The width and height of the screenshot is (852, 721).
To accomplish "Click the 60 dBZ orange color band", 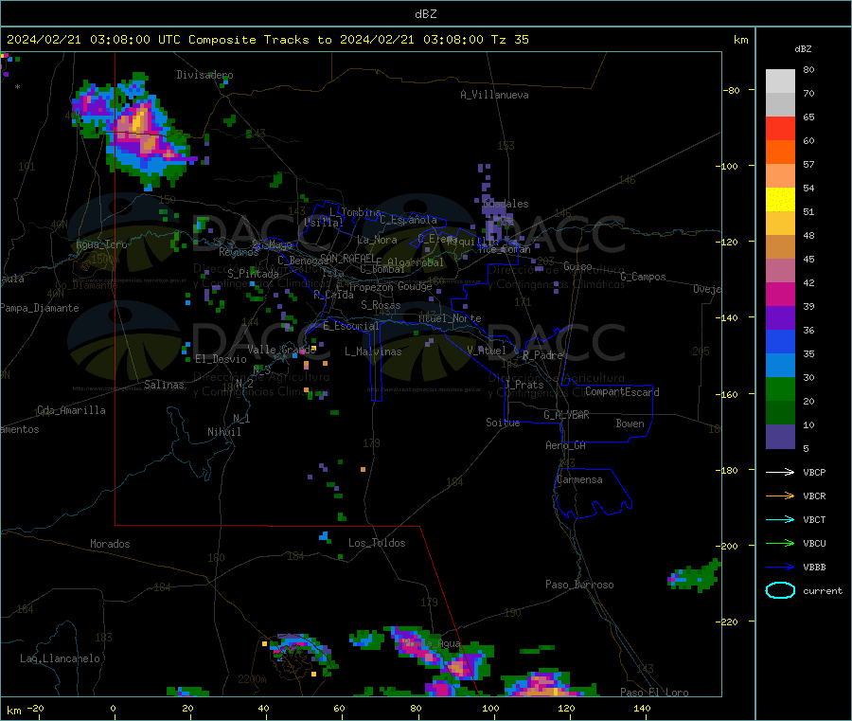I will point(780,152).
